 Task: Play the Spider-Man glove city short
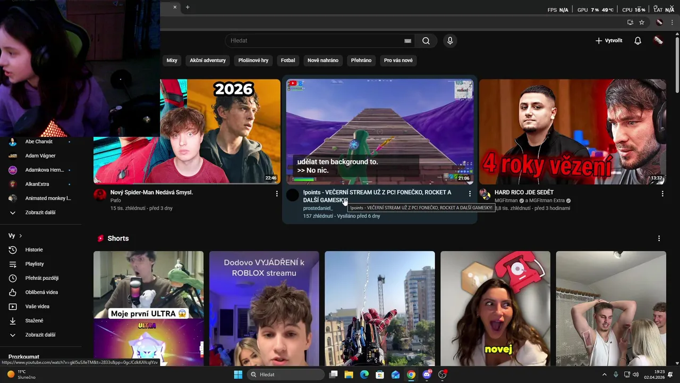379,309
